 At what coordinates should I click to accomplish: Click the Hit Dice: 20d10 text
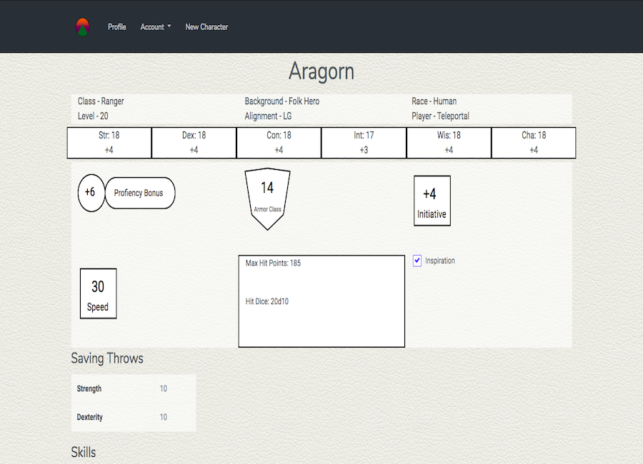(267, 302)
